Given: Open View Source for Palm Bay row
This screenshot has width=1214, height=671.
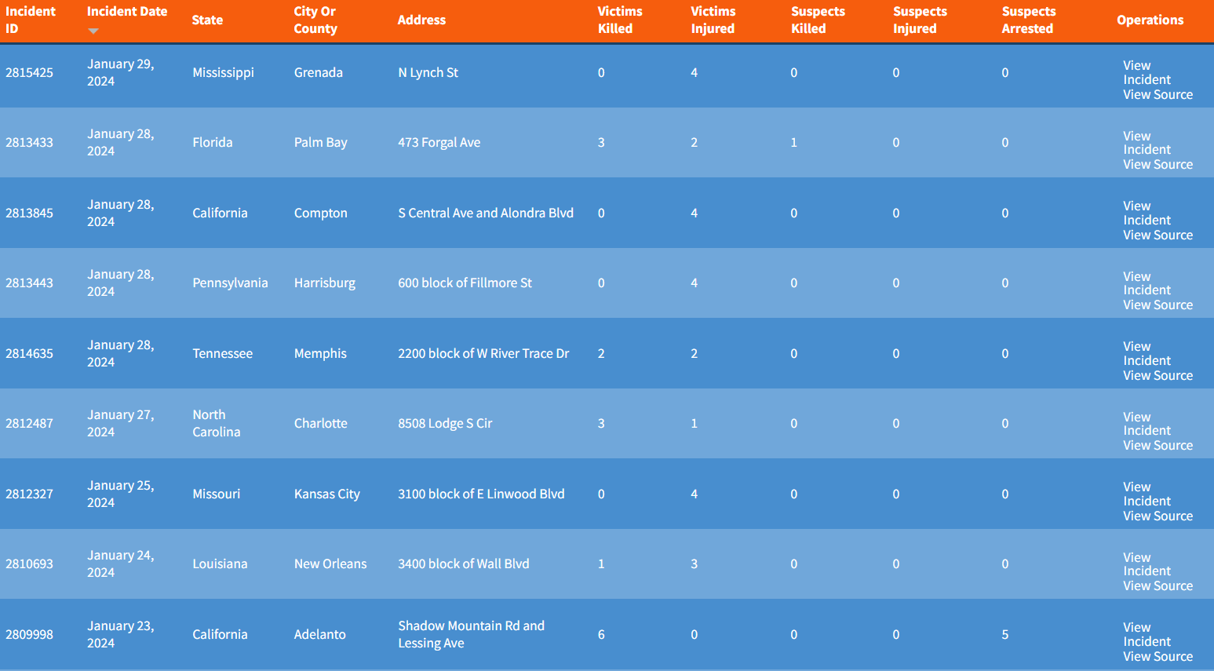Looking at the screenshot, I should click(1157, 165).
